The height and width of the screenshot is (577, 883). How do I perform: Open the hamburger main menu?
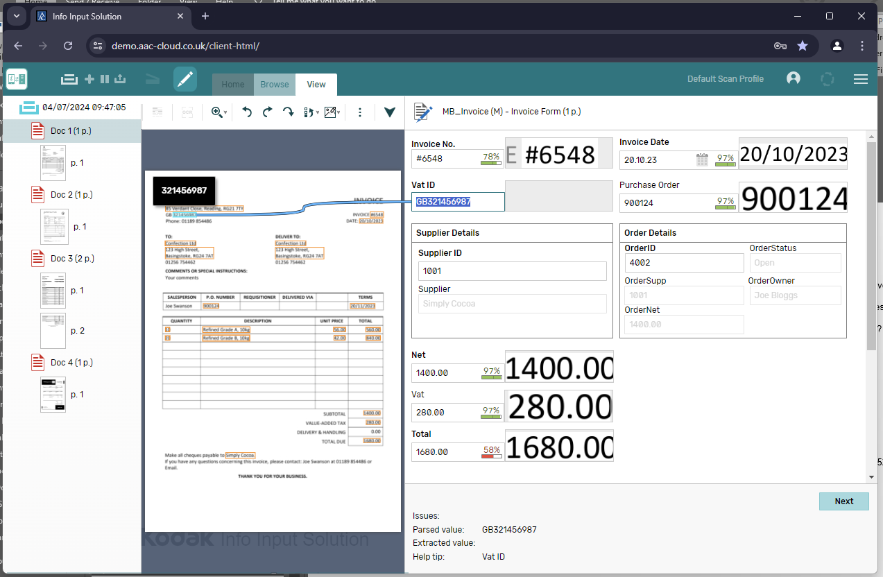(x=861, y=79)
